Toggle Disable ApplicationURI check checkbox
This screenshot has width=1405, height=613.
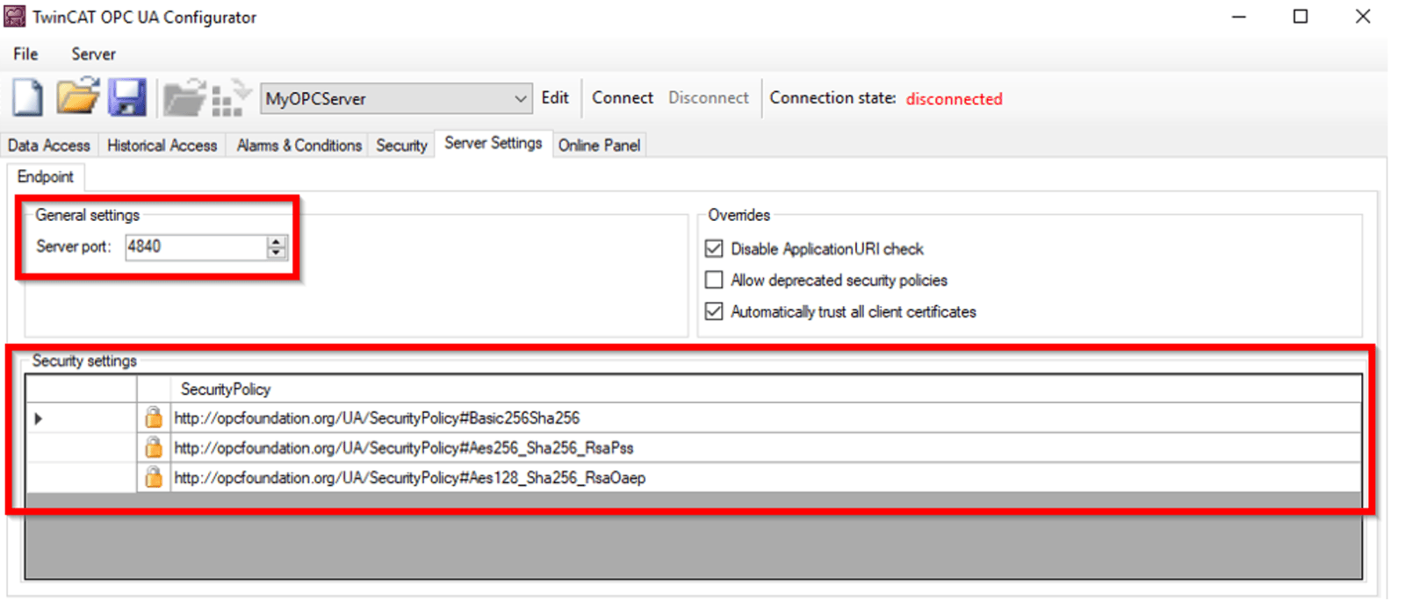(715, 249)
